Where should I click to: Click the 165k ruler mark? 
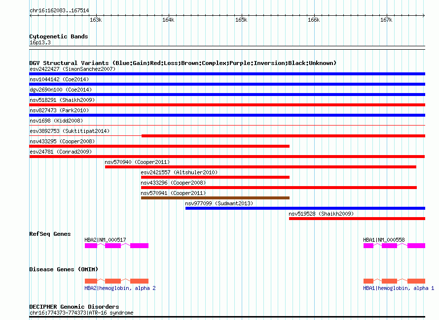click(x=241, y=20)
